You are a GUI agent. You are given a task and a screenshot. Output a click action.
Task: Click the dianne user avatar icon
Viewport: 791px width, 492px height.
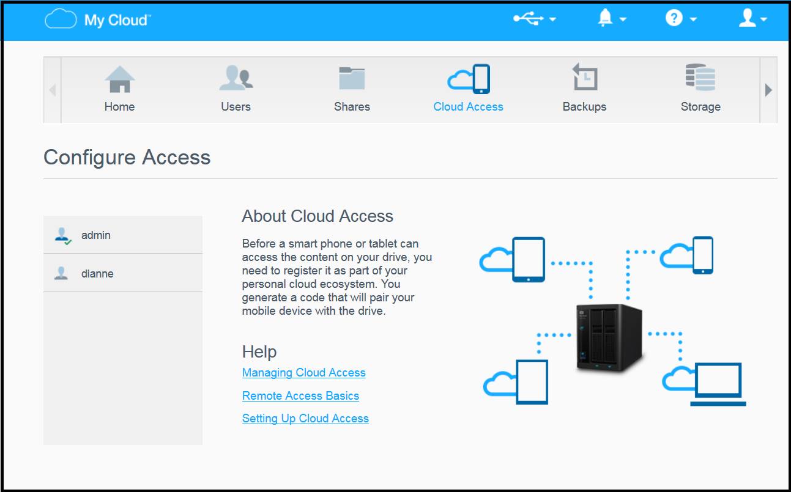61,273
